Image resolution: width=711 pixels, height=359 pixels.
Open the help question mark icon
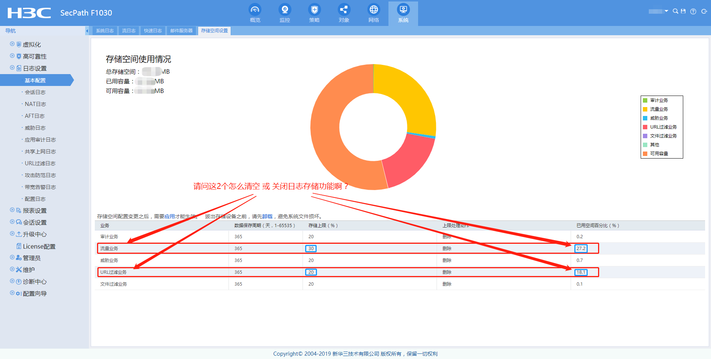point(693,11)
